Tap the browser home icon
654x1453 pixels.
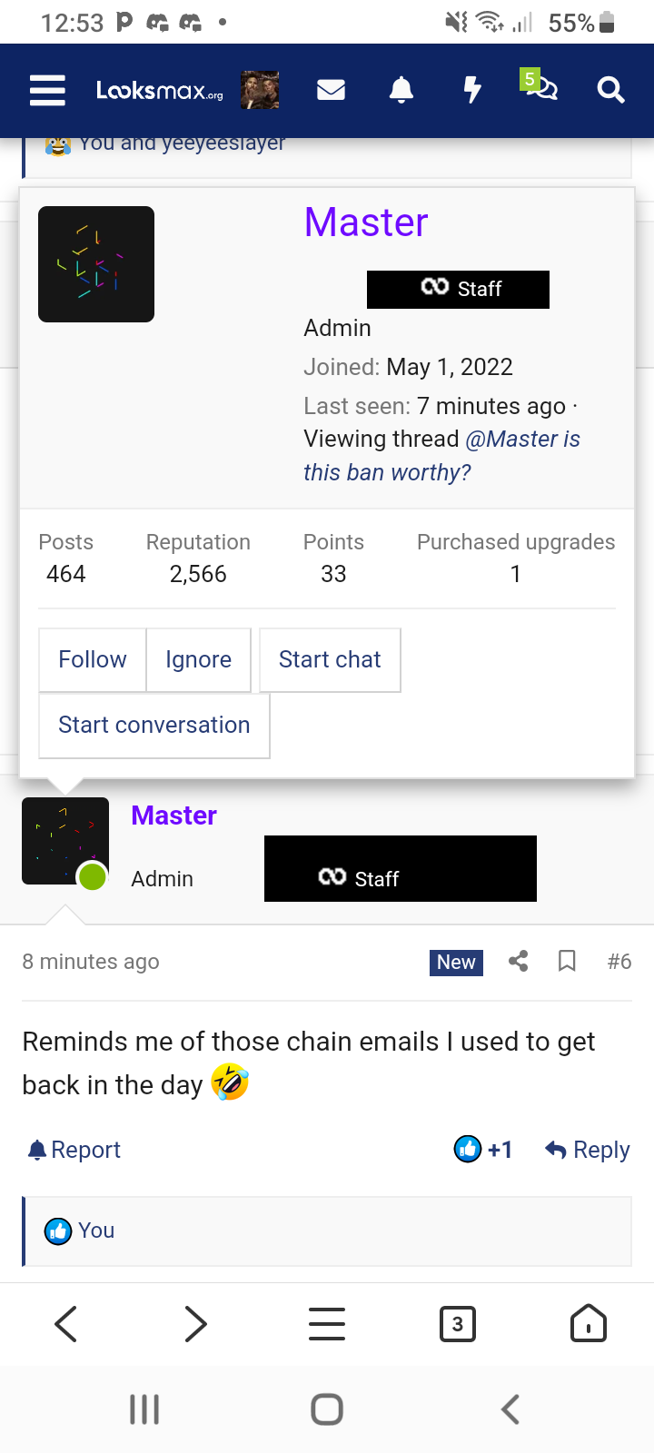589,1324
